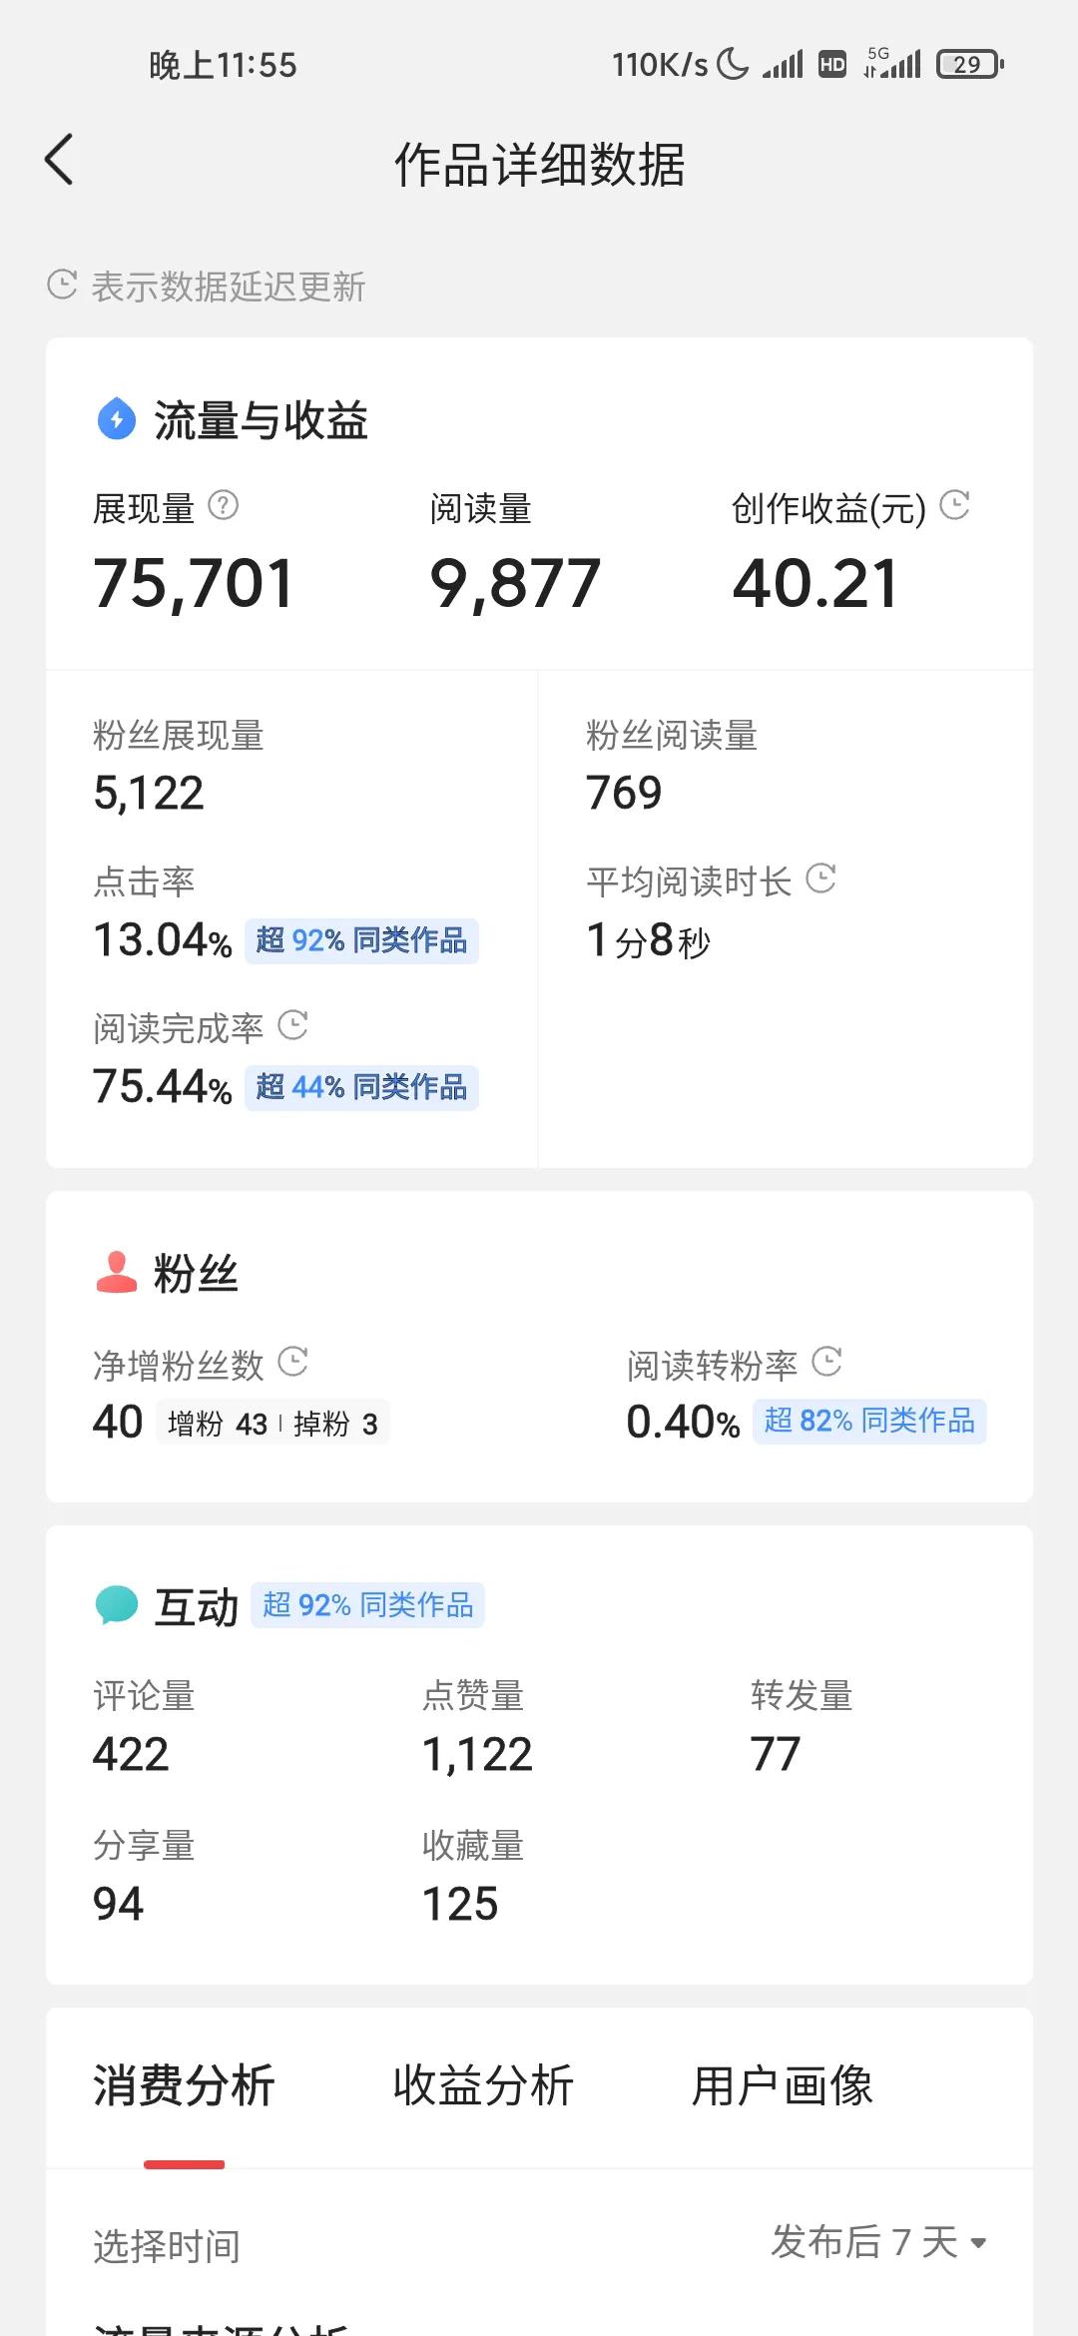Tap the back arrow icon

click(60, 160)
